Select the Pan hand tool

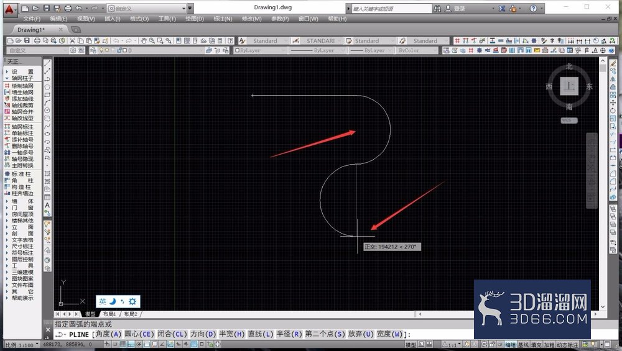pos(144,41)
